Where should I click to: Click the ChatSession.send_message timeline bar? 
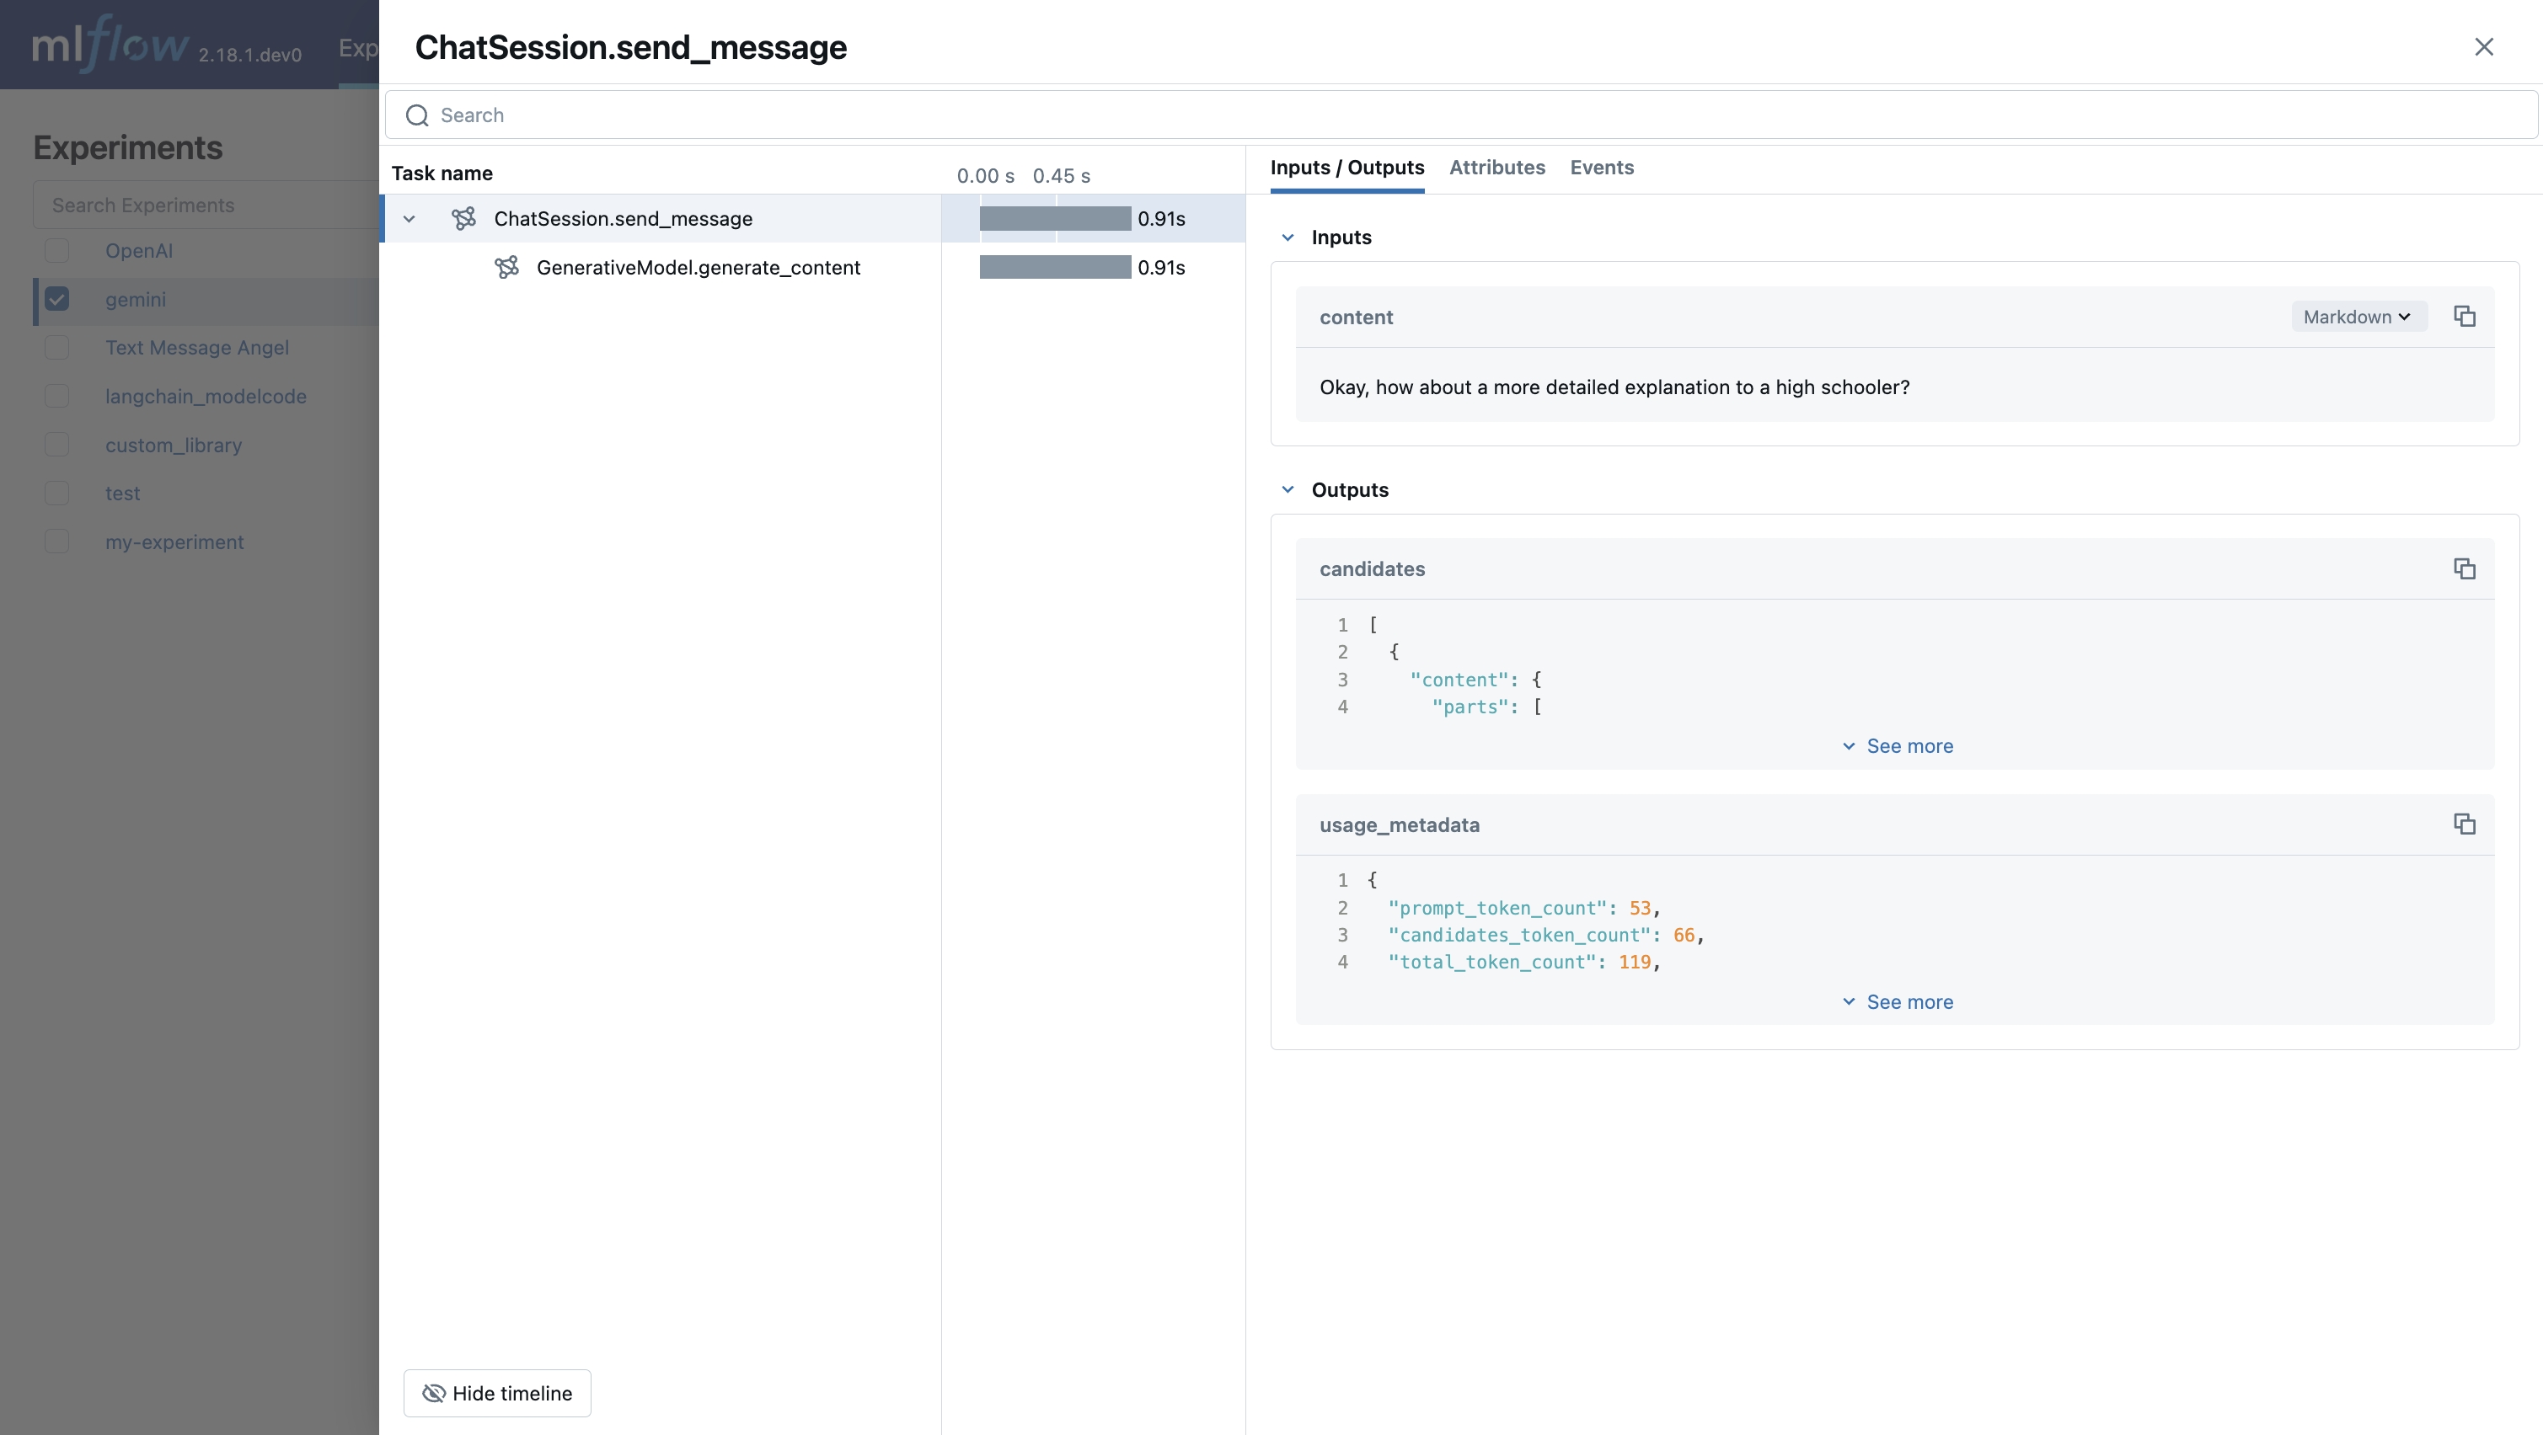coord(1055,218)
